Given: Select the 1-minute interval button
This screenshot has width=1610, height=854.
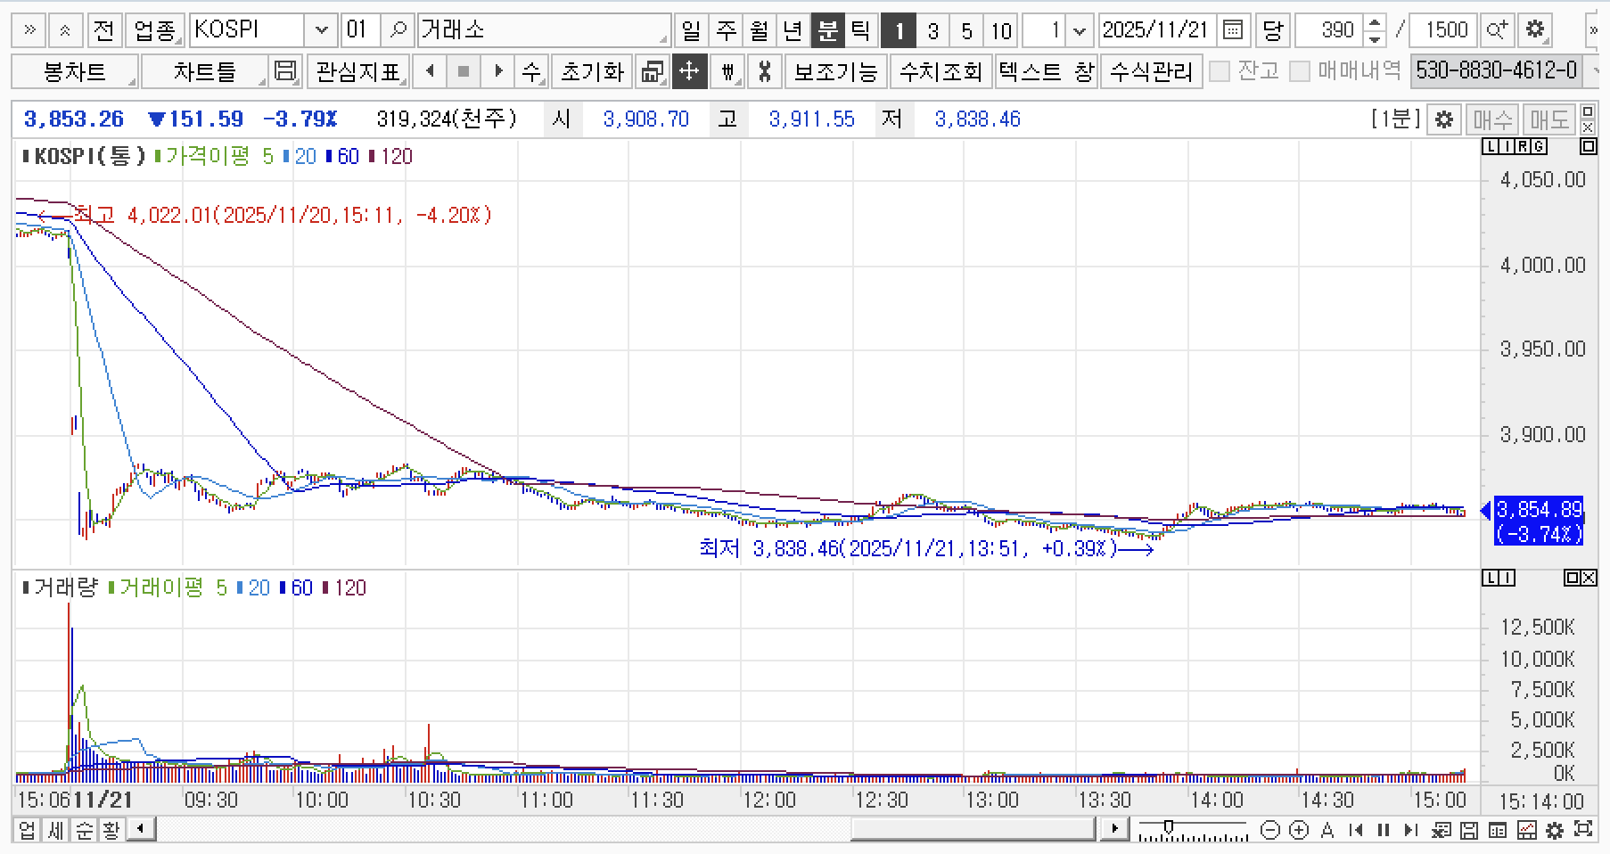Looking at the screenshot, I should click(899, 30).
